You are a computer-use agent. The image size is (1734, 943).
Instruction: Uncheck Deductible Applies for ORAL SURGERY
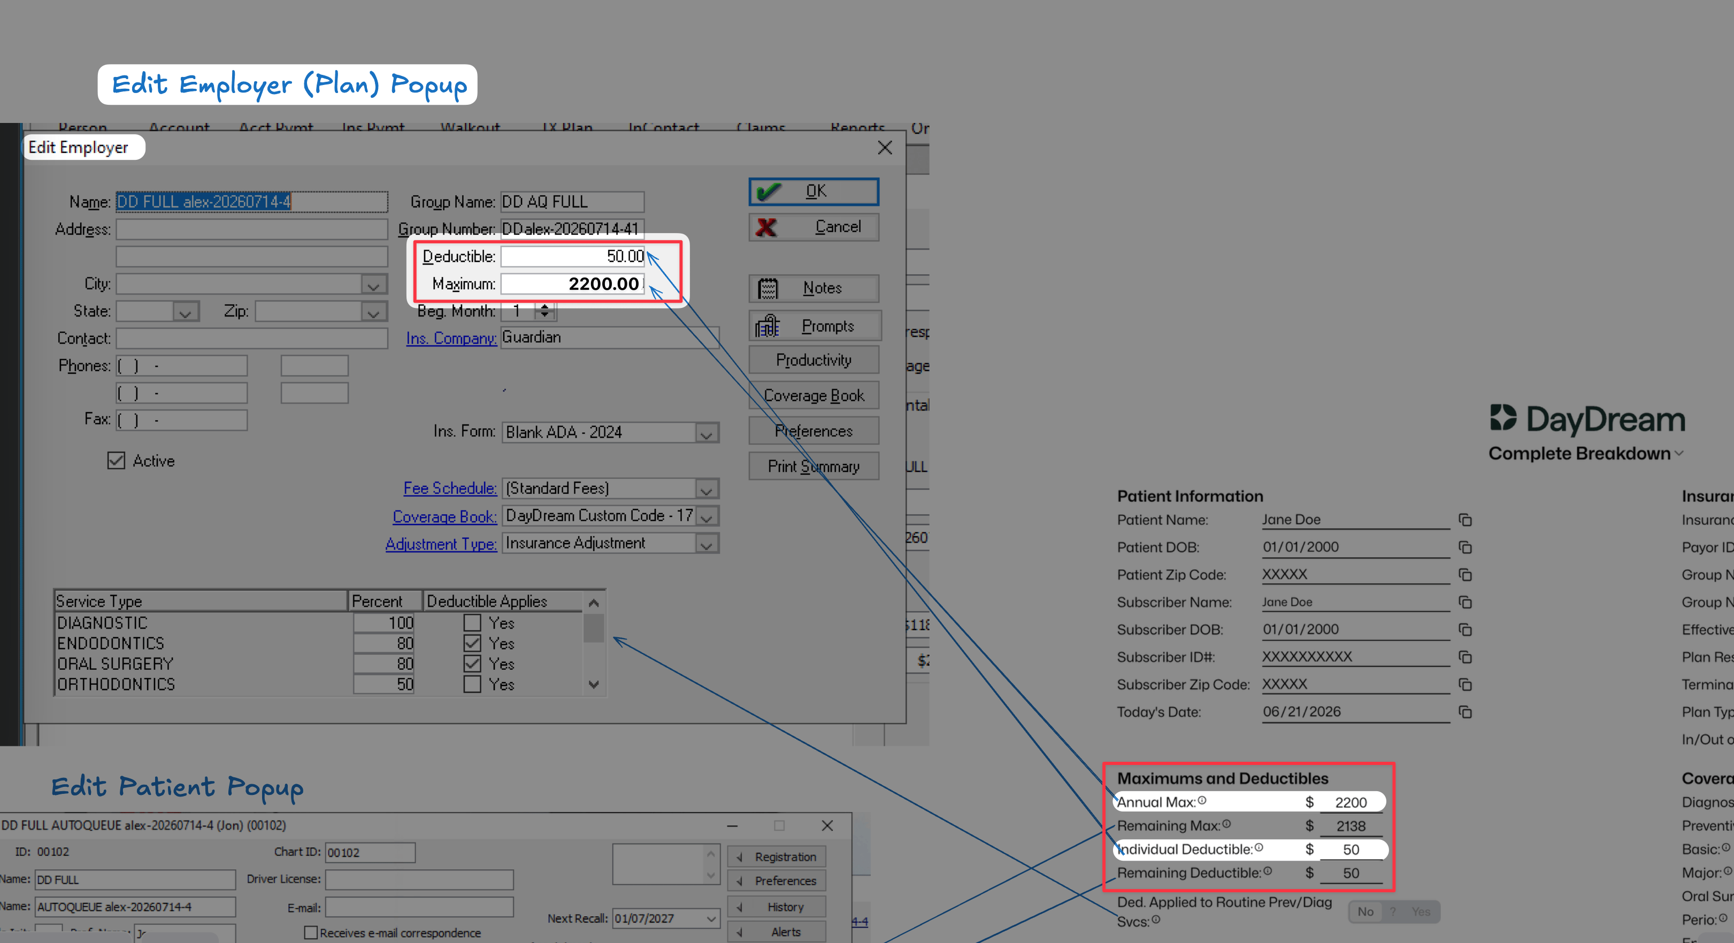click(x=472, y=664)
